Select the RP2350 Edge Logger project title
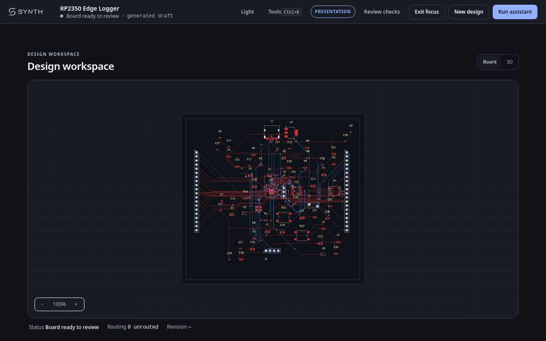This screenshot has height=341, width=546. pos(90,8)
